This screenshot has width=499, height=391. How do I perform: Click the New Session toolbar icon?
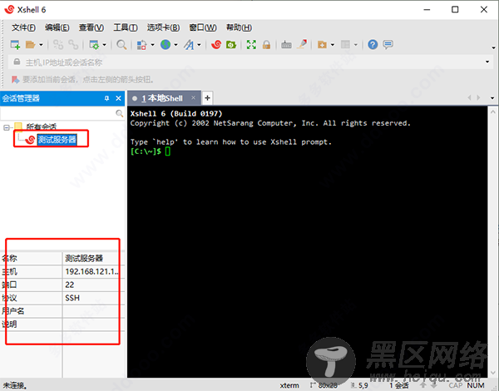click(x=15, y=45)
